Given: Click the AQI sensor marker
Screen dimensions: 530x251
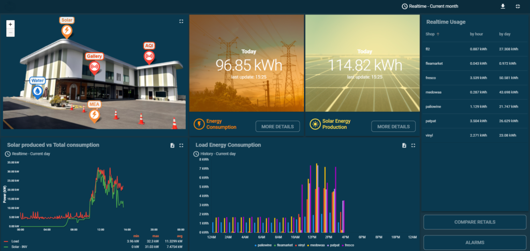Looking at the screenshot, I should point(149,56).
